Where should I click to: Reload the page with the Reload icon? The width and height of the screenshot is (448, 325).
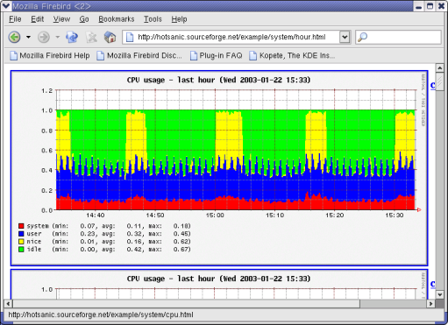pos(72,37)
